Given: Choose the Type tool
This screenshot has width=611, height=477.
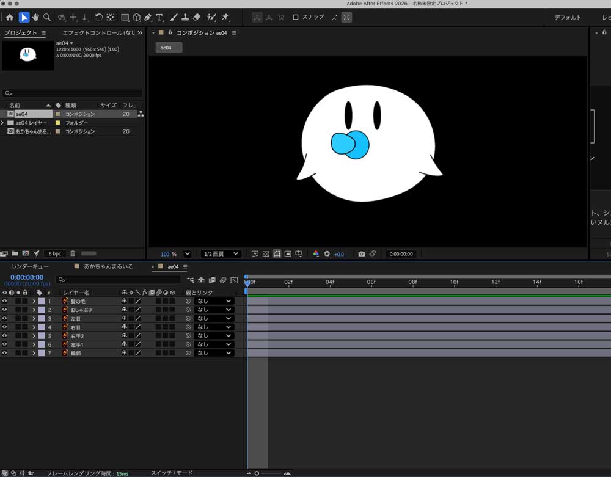Looking at the screenshot, I should [x=159, y=17].
